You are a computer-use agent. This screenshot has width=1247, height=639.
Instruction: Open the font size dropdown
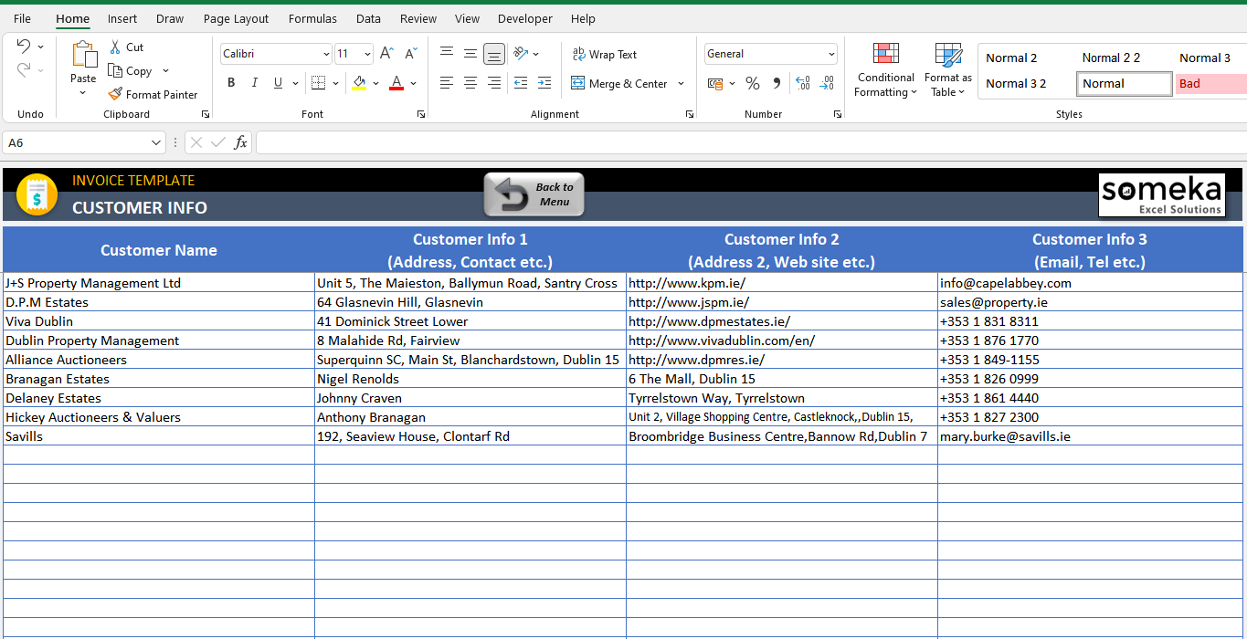[x=367, y=54]
